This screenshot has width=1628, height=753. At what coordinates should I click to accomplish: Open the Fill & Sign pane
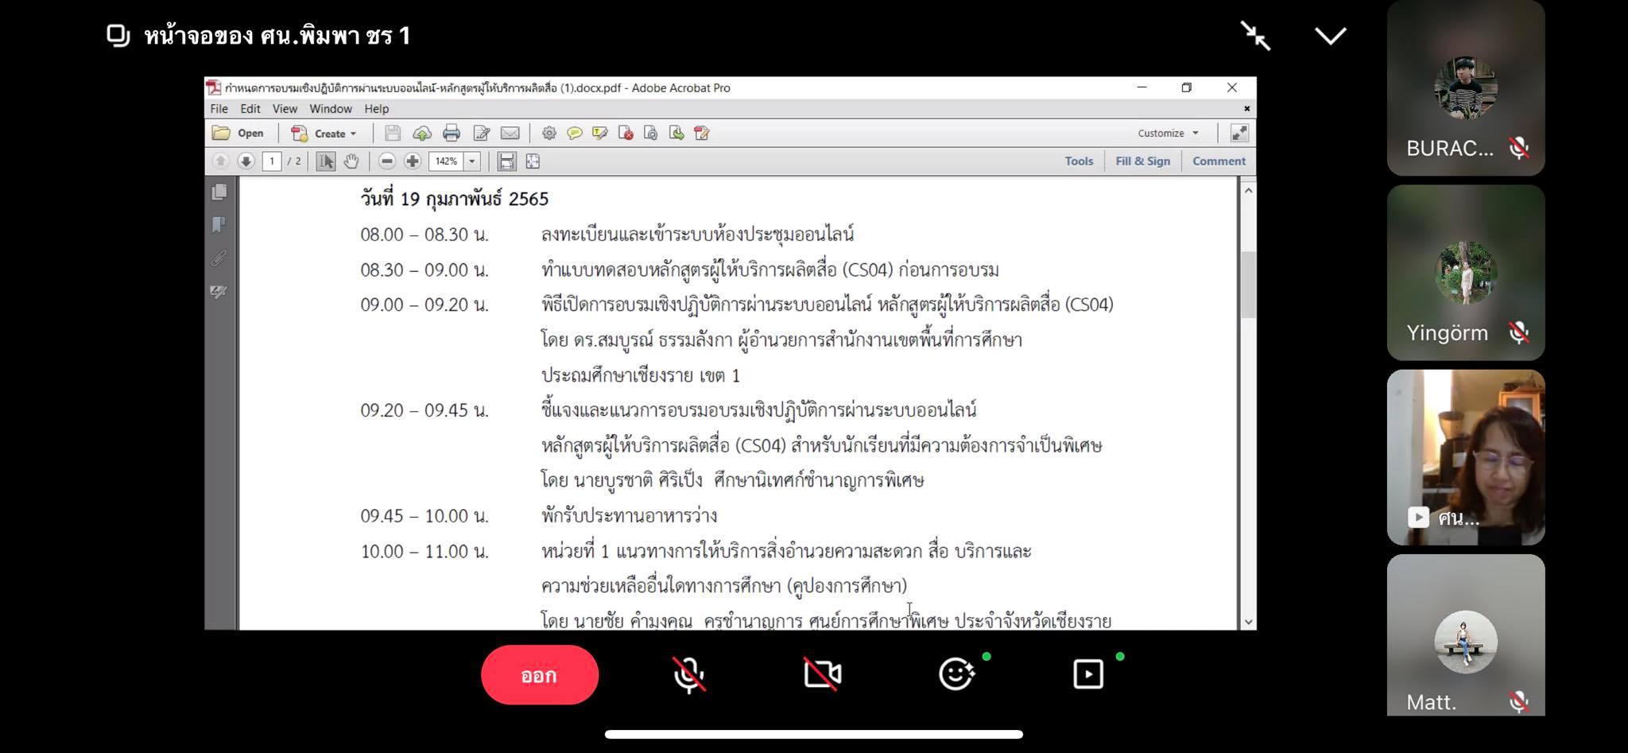click(x=1142, y=161)
